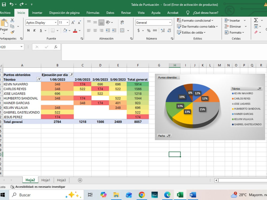Expand Formato condicional menu
This screenshot has height=200, width=267.
195,21
